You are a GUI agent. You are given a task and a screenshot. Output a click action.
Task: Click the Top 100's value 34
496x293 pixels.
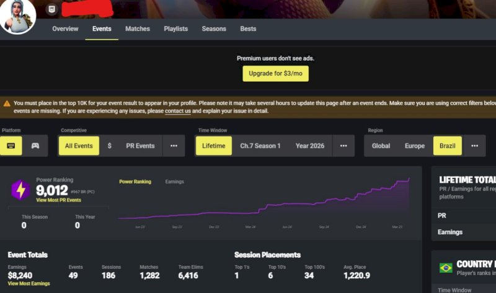click(x=309, y=275)
